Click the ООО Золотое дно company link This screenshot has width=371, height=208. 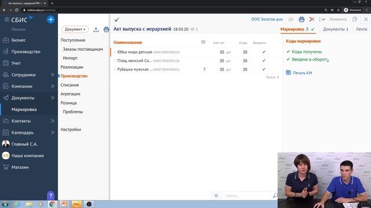(x=267, y=19)
